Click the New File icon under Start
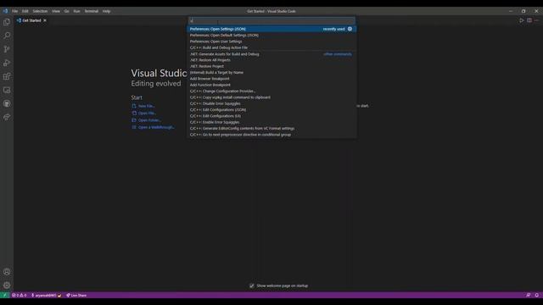Screen dimensions: 543x305 tap(134, 106)
